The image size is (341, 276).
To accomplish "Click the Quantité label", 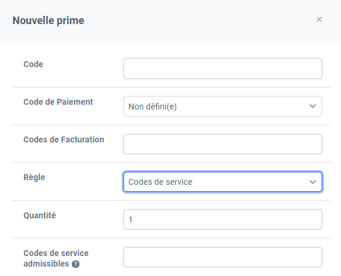I will coord(39,215).
